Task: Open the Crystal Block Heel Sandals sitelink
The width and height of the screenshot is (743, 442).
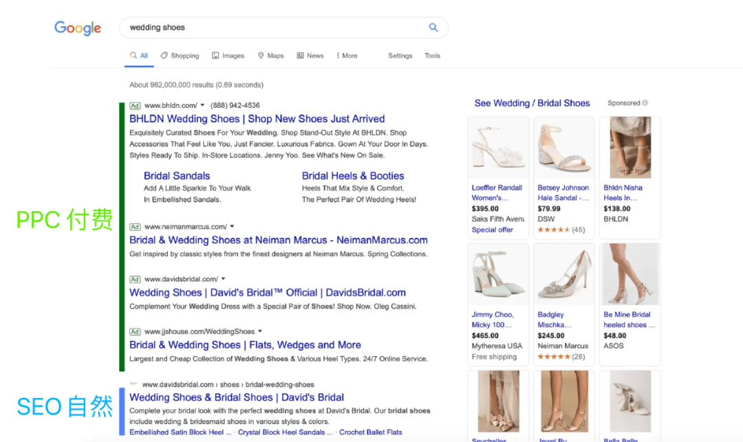Action: 286,432
